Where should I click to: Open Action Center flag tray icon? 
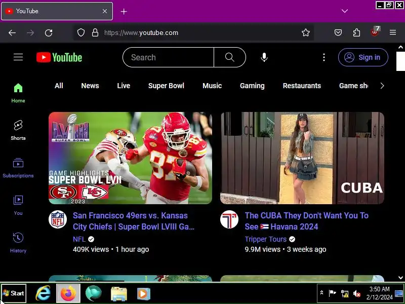(332, 293)
